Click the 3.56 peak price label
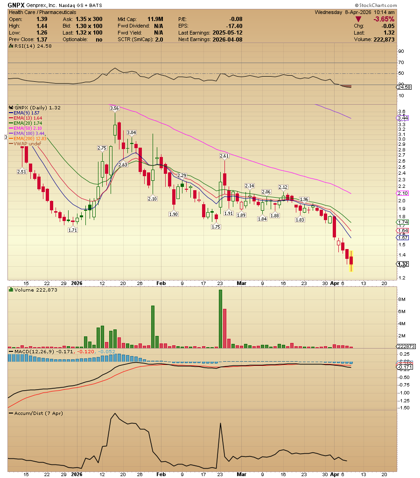Screen dimensions: 420x478 (114, 108)
